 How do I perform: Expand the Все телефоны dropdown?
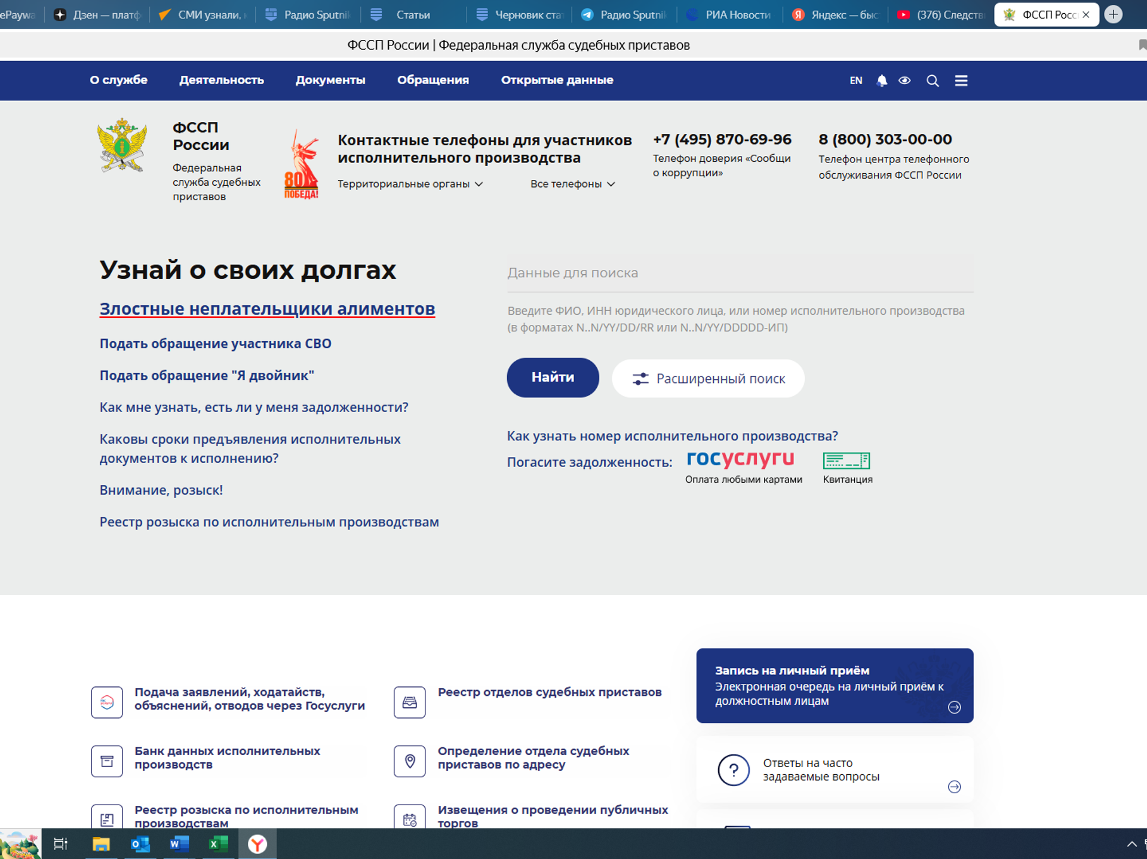[572, 184]
